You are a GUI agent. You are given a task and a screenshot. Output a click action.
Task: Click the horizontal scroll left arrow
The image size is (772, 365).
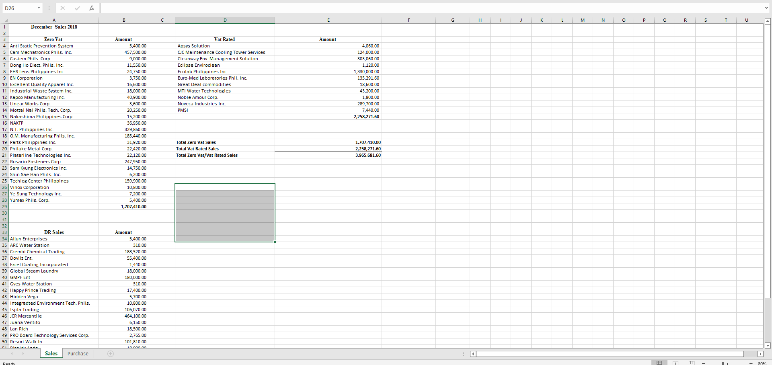[473, 354]
